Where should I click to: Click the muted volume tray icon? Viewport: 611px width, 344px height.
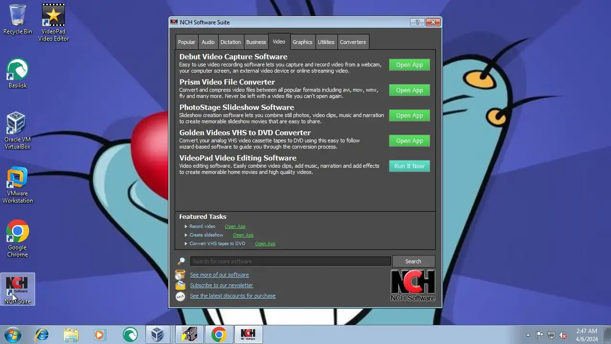tap(563, 335)
